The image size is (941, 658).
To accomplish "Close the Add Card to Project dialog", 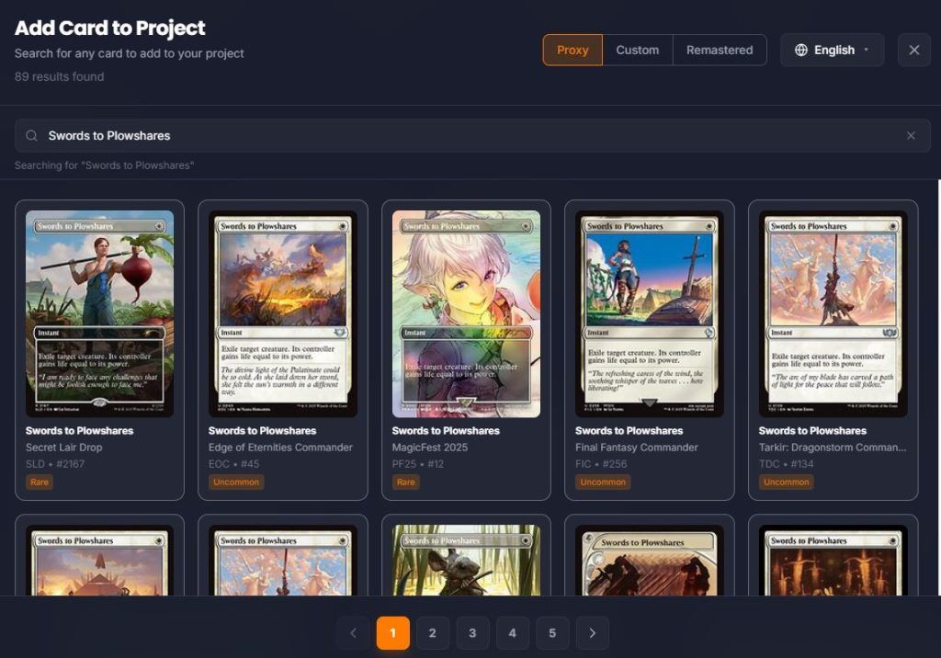I will [914, 50].
